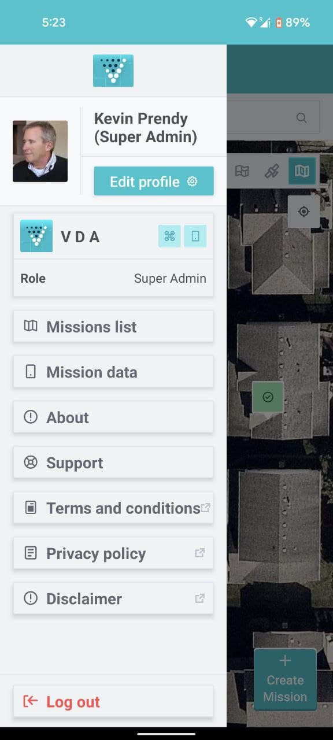The image size is (333, 740).
Task: Center map with the location crosshair
Action: point(304,212)
